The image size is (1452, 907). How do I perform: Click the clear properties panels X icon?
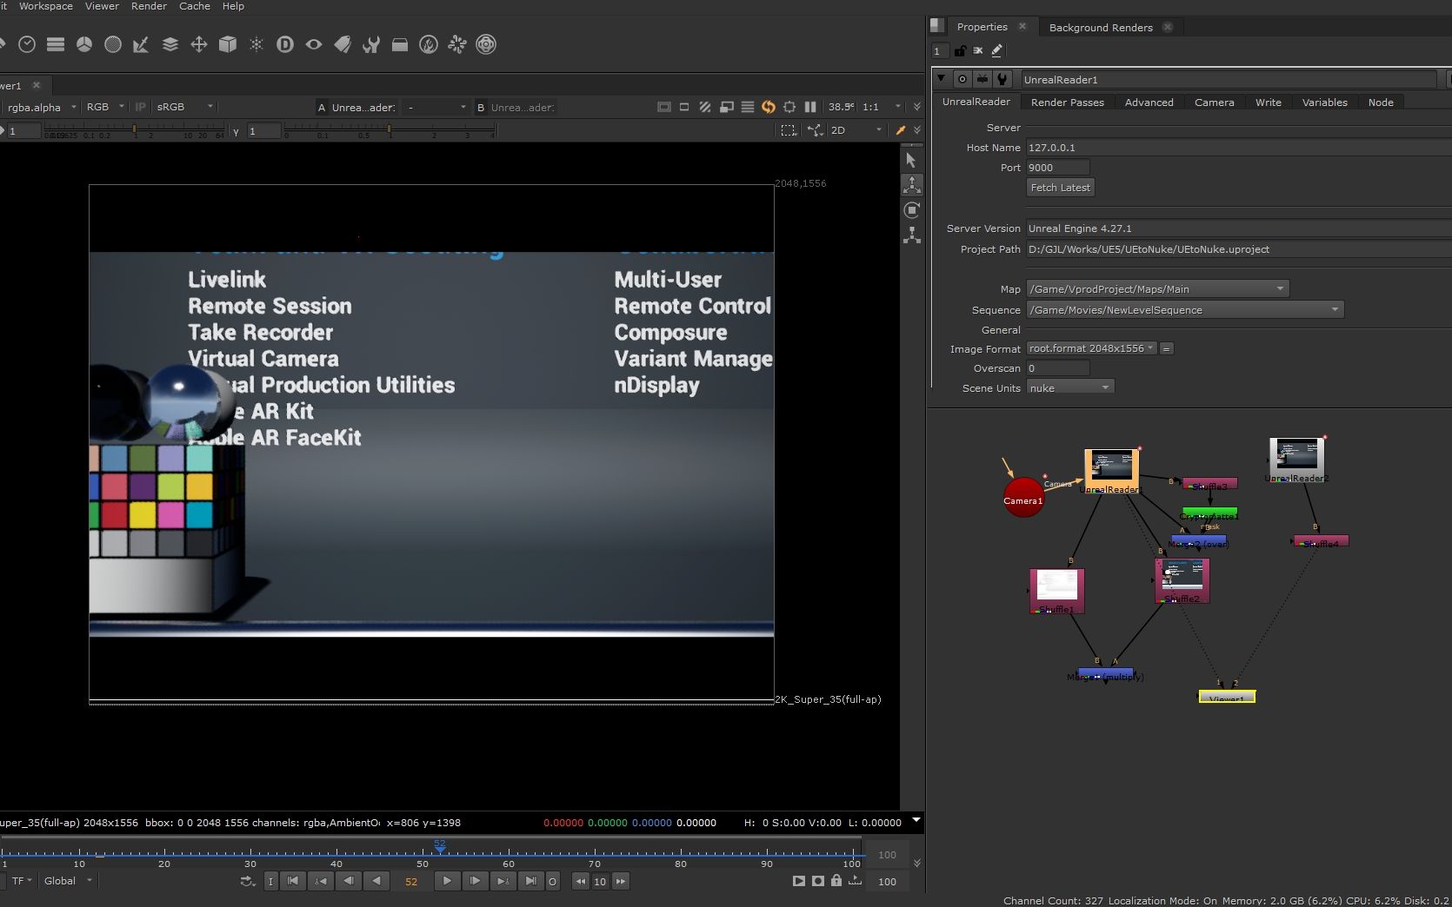[x=977, y=50]
